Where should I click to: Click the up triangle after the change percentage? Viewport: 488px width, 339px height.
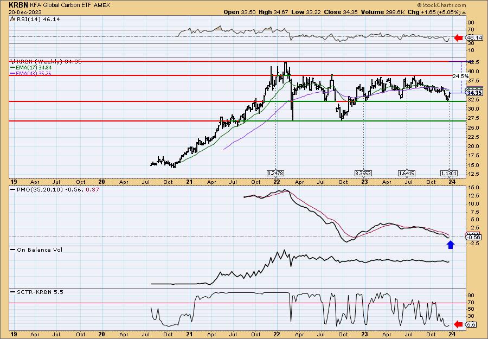(x=464, y=12)
